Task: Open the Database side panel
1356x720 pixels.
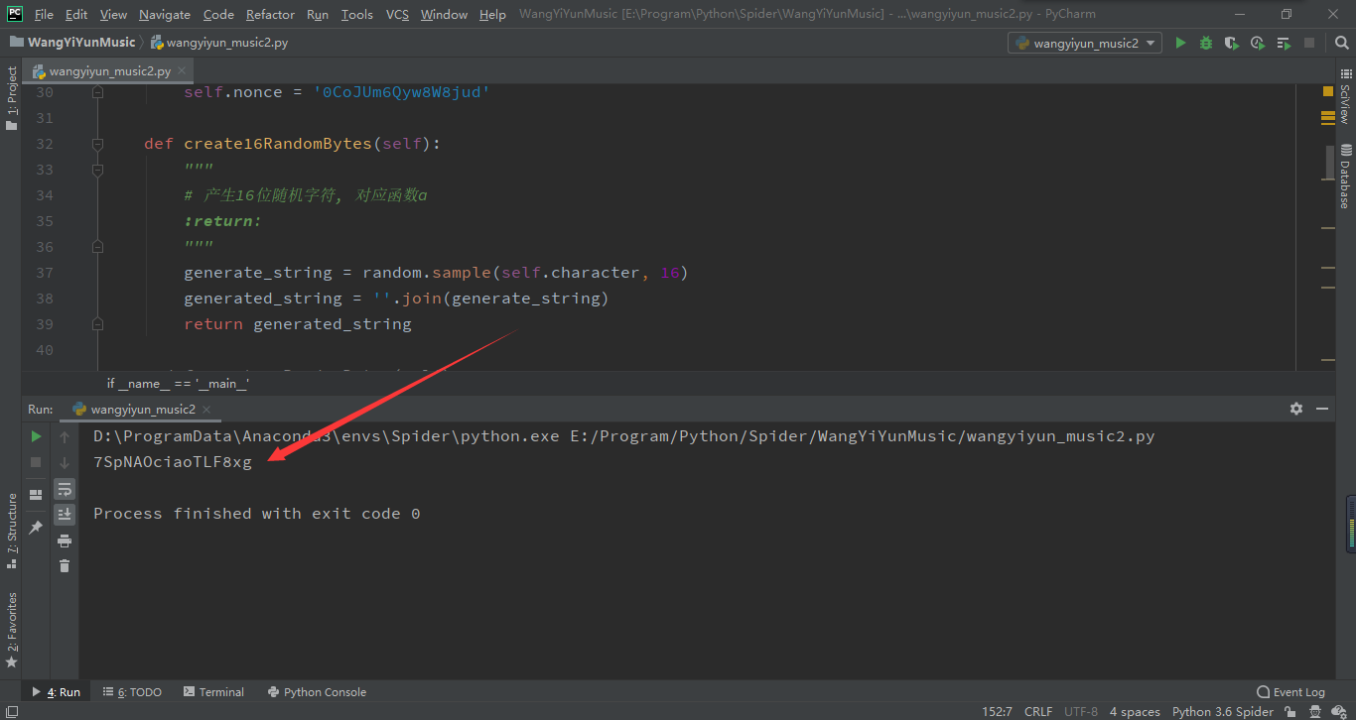Action: [1345, 177]
